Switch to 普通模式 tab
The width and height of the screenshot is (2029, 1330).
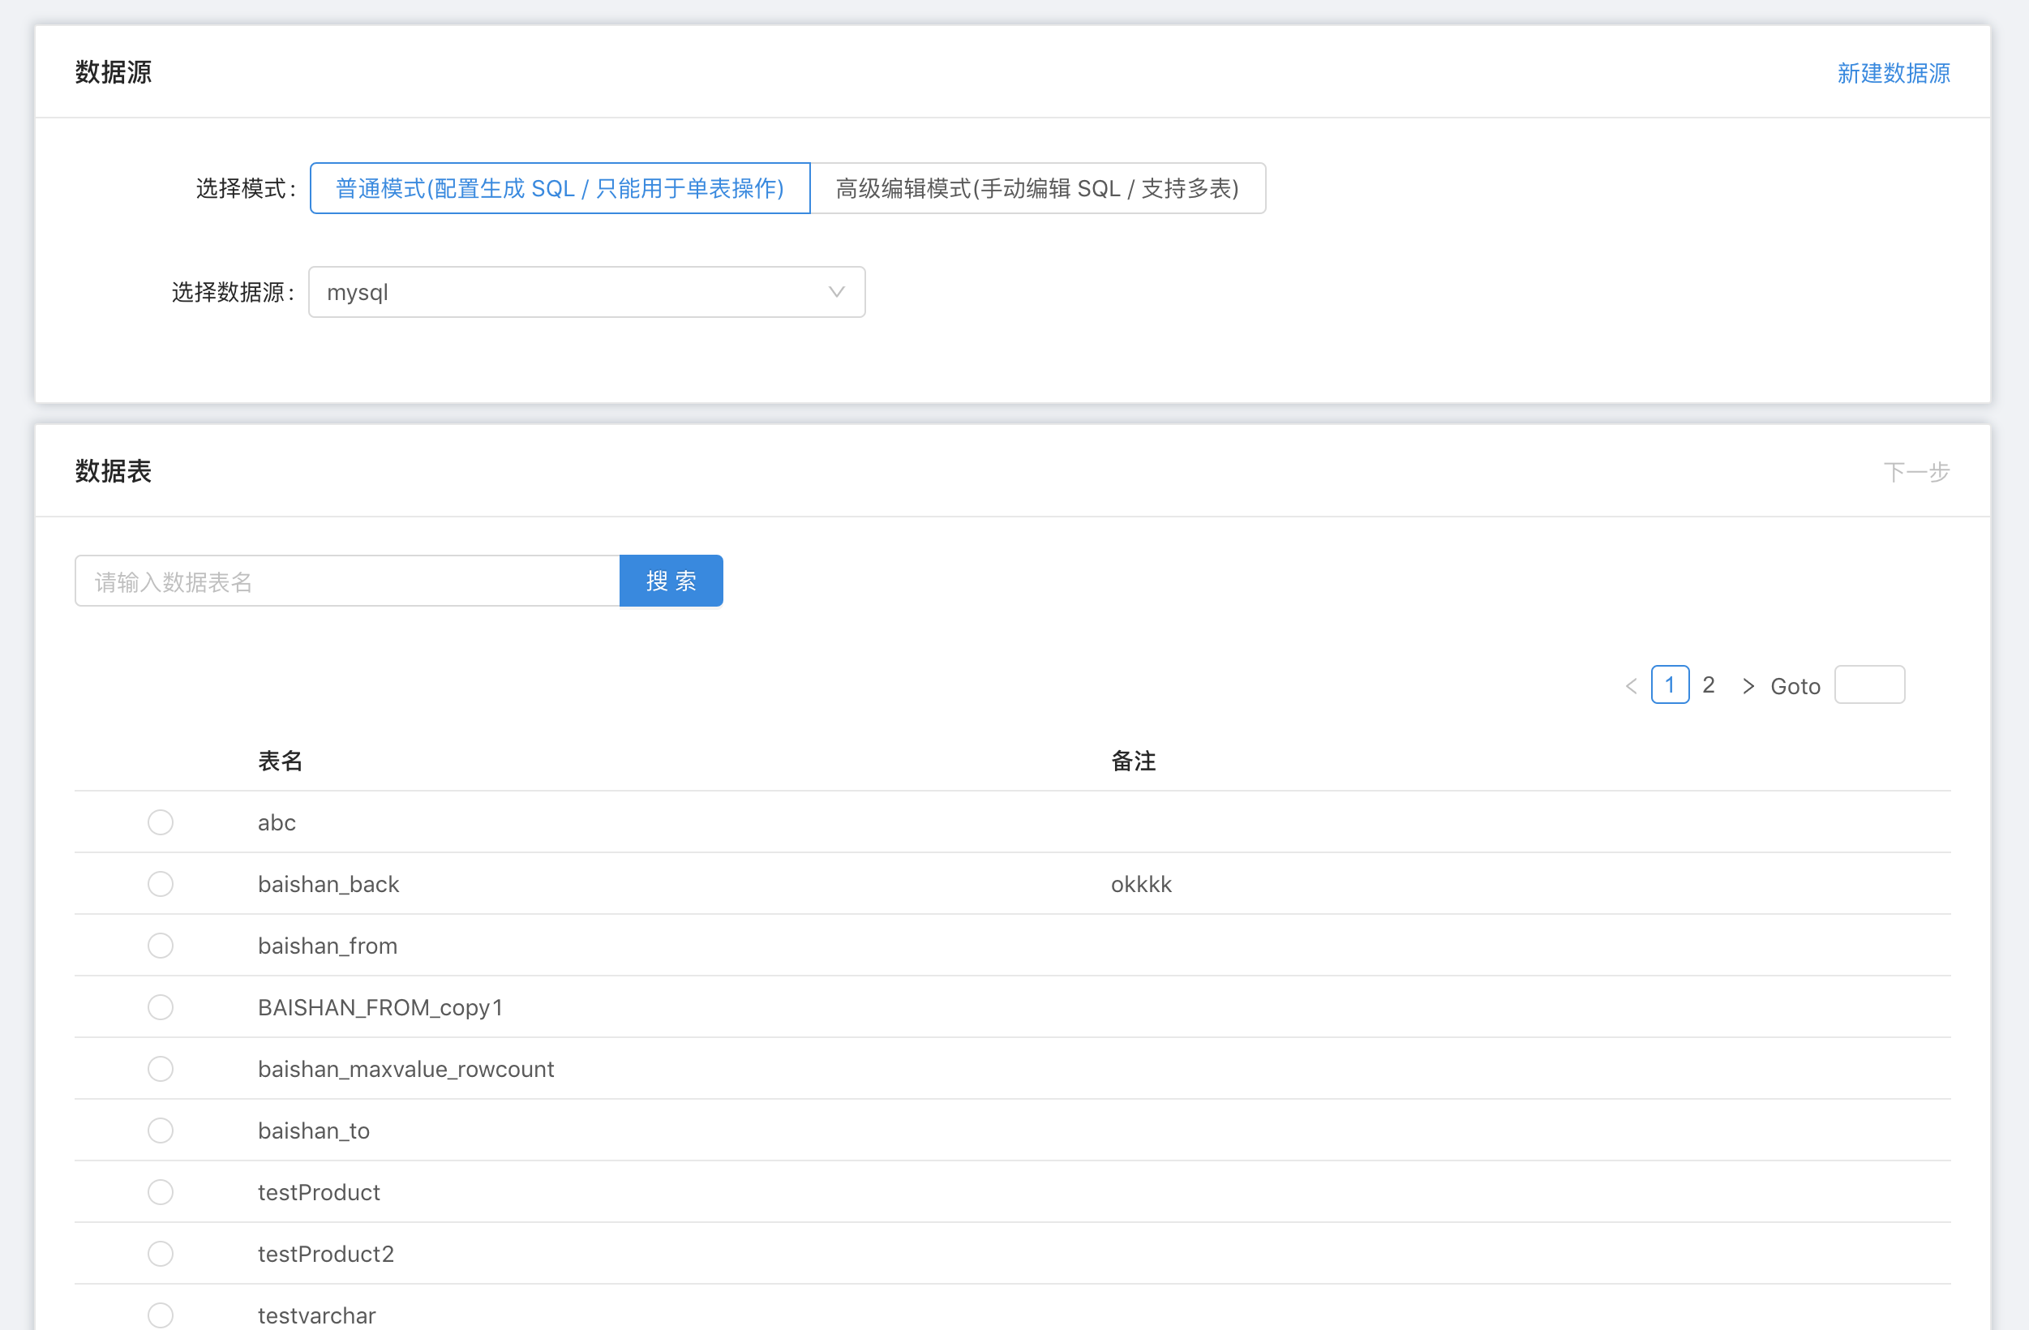click(x=560, y=188)
